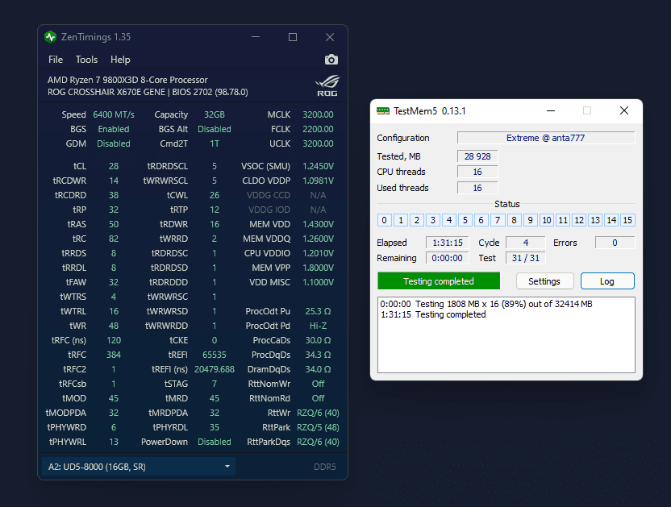Click the green Testing completed progress bar
Screen dimensions: 671x507
click(x=439, y=281)
